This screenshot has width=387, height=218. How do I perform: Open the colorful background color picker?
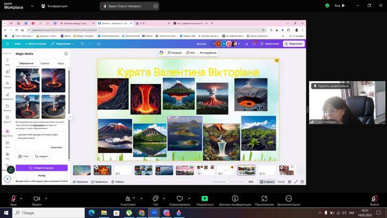[161, 53]
